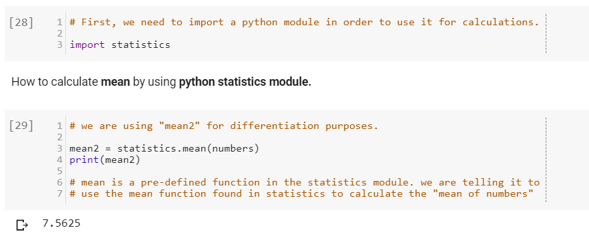Click the empty line 5 in cell 29
The image size is (589, 244).
[x=306, y=172]
